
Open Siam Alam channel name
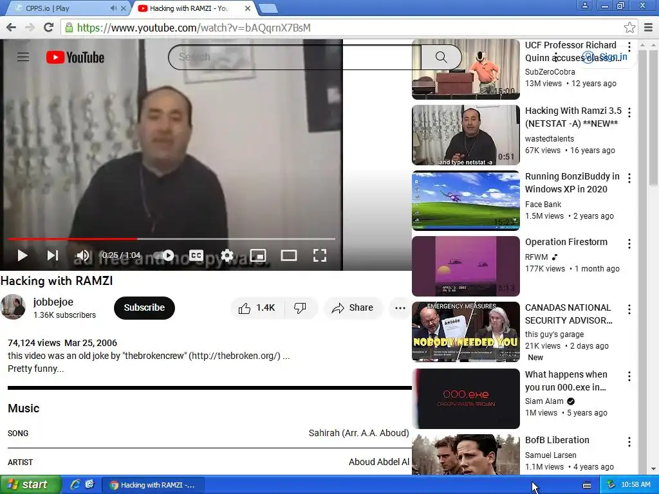point(544,401)
